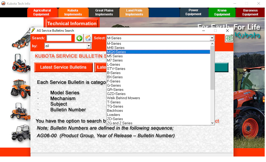Image resolution: width=266 pixels, height=162 pixels.
Task: Open the 'by' search filter dropdown
Action: tap(89, 46)
